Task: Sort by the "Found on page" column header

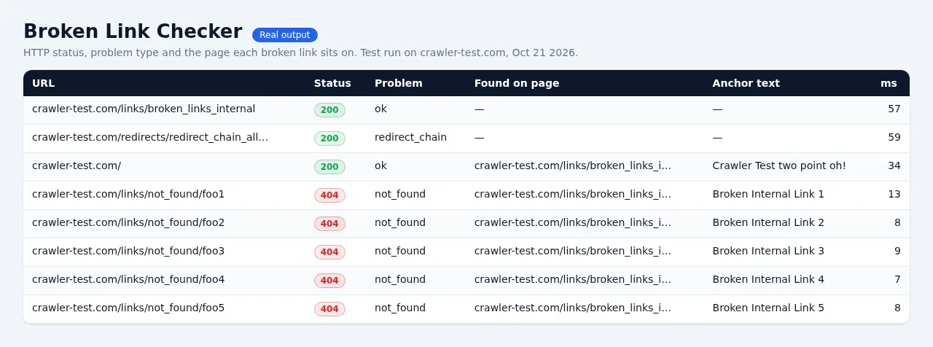Action: point(517,83)
